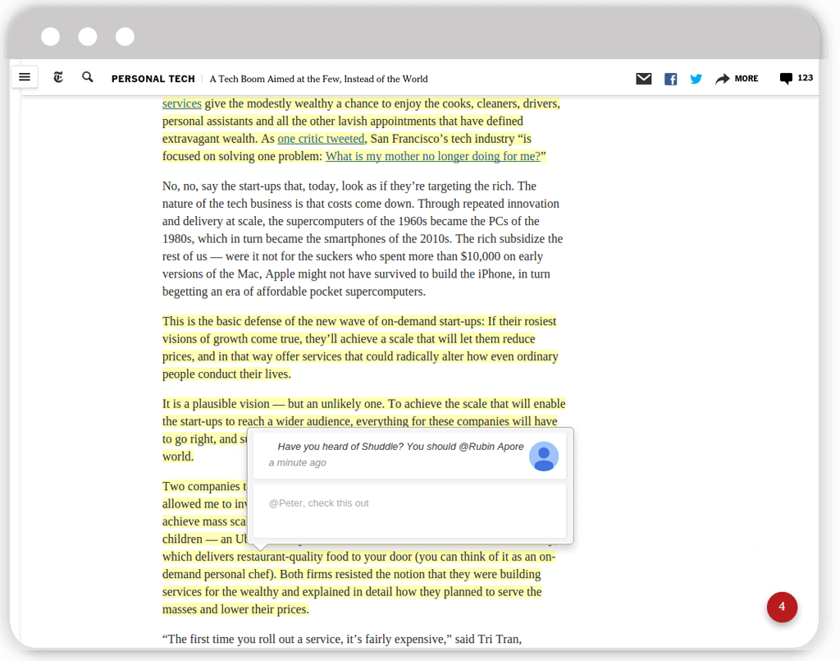Open the hamburger sections menu
Screen dimensions: 840x661
point(25,77)
